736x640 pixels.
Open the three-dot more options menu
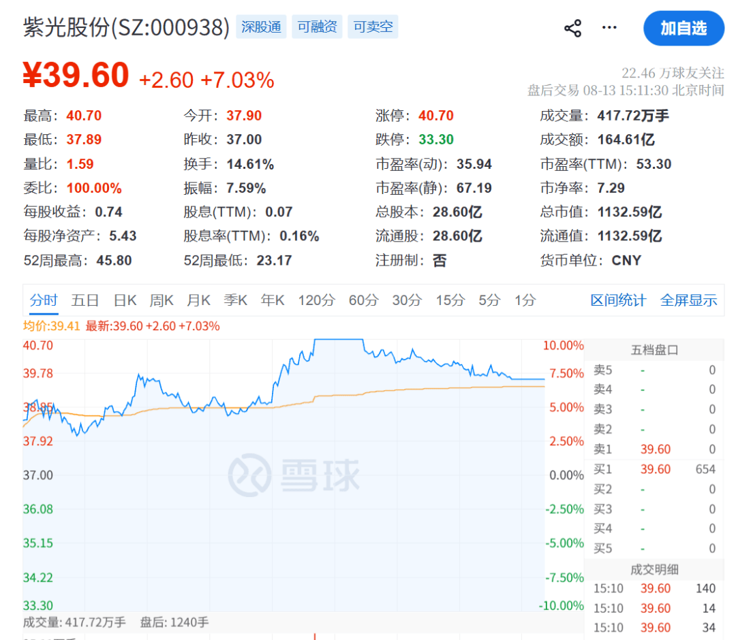pos(609,28)
